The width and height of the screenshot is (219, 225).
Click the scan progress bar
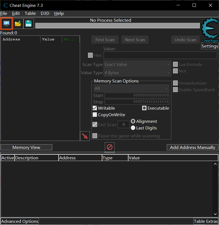[117, 26]
